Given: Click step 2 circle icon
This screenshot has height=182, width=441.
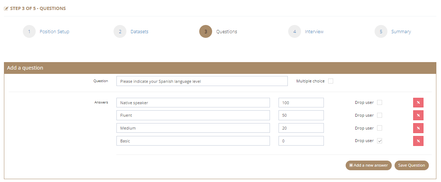Looking at the screenshot, I should point(120,31).
